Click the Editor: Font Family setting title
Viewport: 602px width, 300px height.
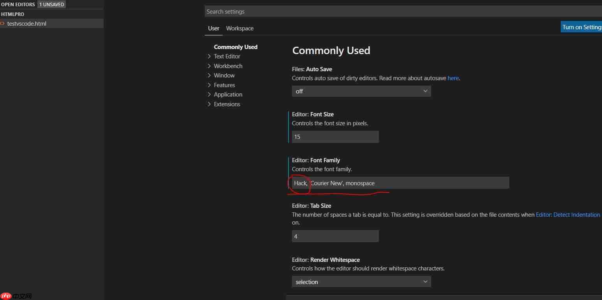(x=316, y=160)
